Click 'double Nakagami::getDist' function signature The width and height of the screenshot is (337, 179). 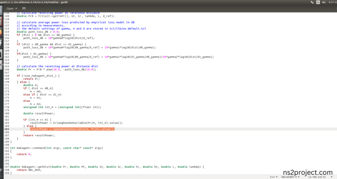107,167
